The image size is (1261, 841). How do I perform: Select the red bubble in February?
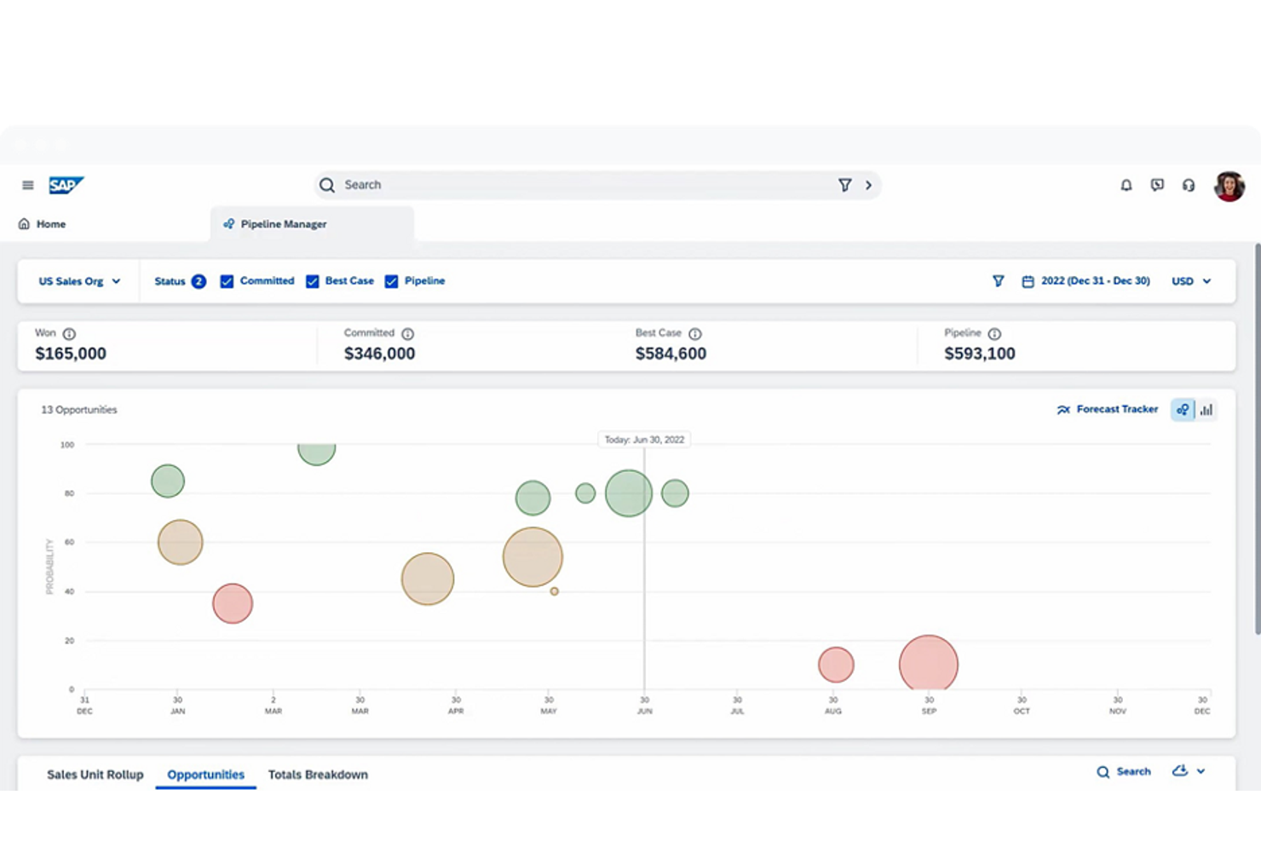pyautogui.click(x=233, y=603)
